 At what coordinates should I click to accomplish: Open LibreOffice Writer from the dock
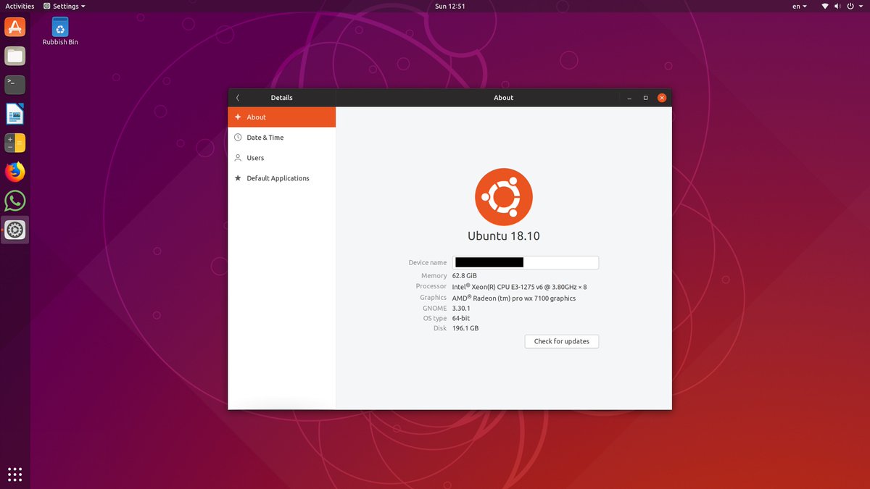click(x=15, y=114)
